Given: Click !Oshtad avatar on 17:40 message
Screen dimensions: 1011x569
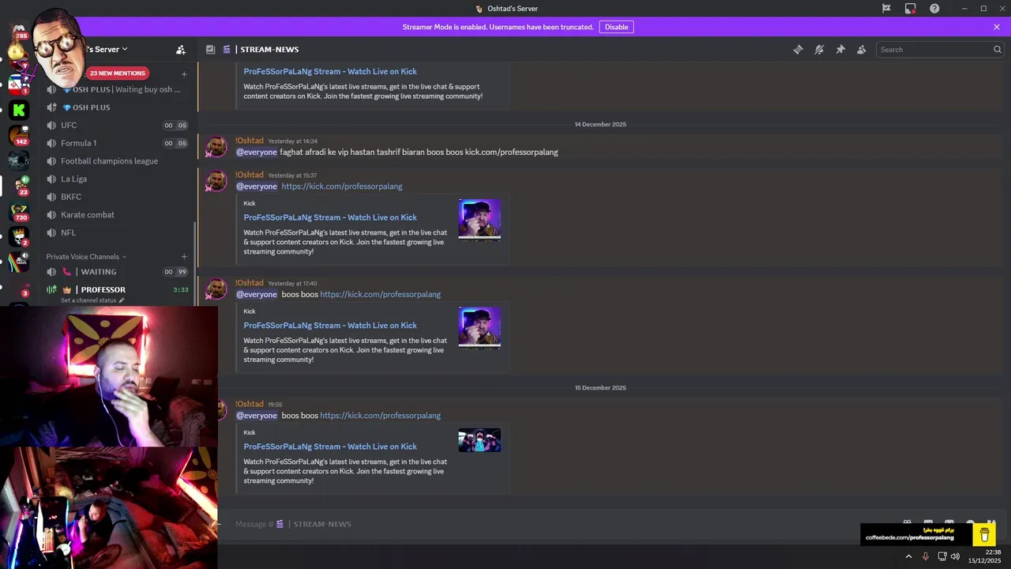Looking at the screenshot, I should 216,289.
